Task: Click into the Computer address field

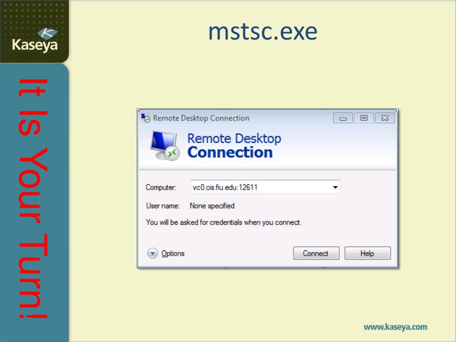Action: 265,187
